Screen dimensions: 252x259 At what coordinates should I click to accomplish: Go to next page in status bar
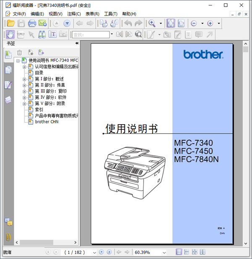coord(101,252)
